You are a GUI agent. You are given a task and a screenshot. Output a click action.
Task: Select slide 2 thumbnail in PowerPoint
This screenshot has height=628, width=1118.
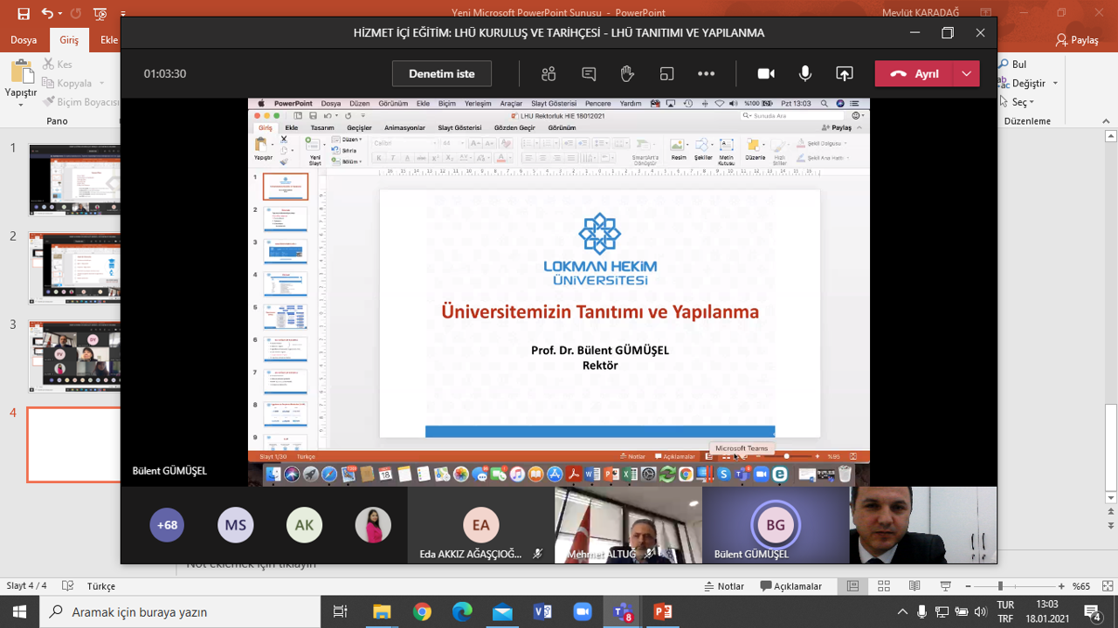(74, 268)
